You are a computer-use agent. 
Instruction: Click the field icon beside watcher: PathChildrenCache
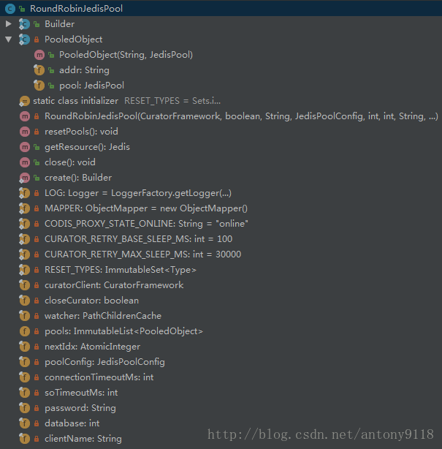tap(24, 316)
